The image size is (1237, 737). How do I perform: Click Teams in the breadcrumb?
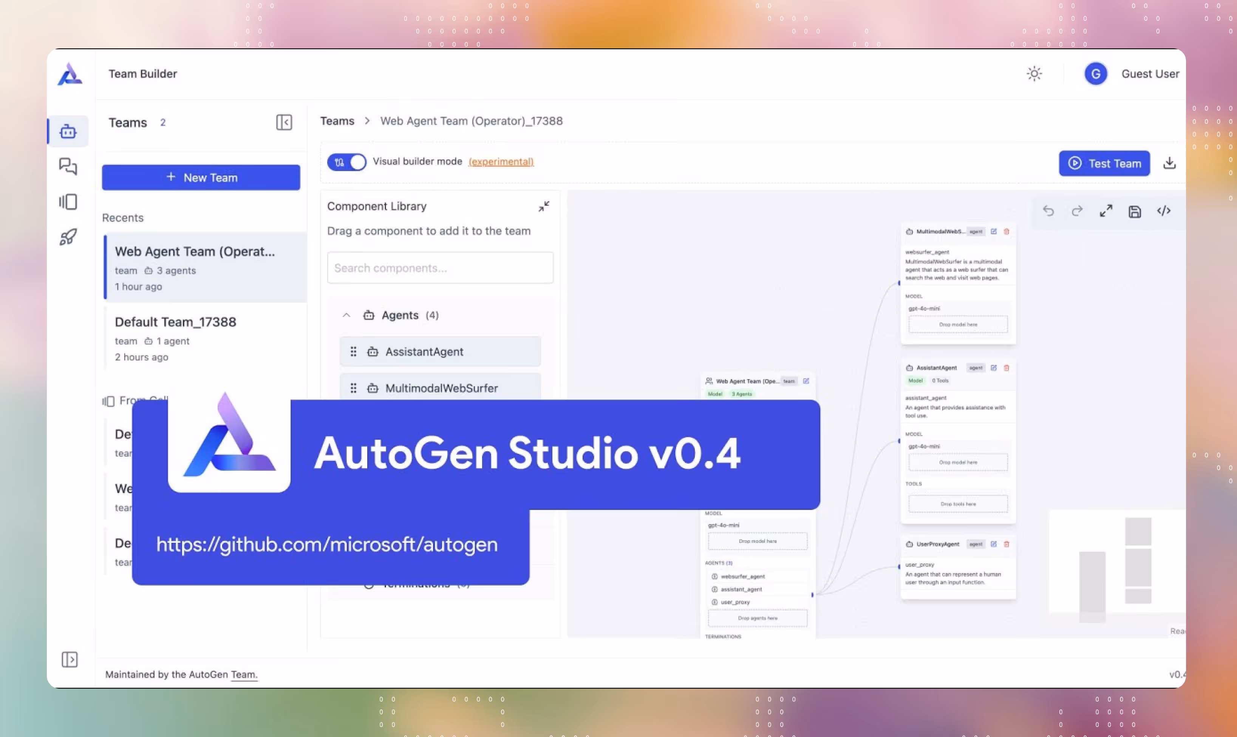(337, 121)
